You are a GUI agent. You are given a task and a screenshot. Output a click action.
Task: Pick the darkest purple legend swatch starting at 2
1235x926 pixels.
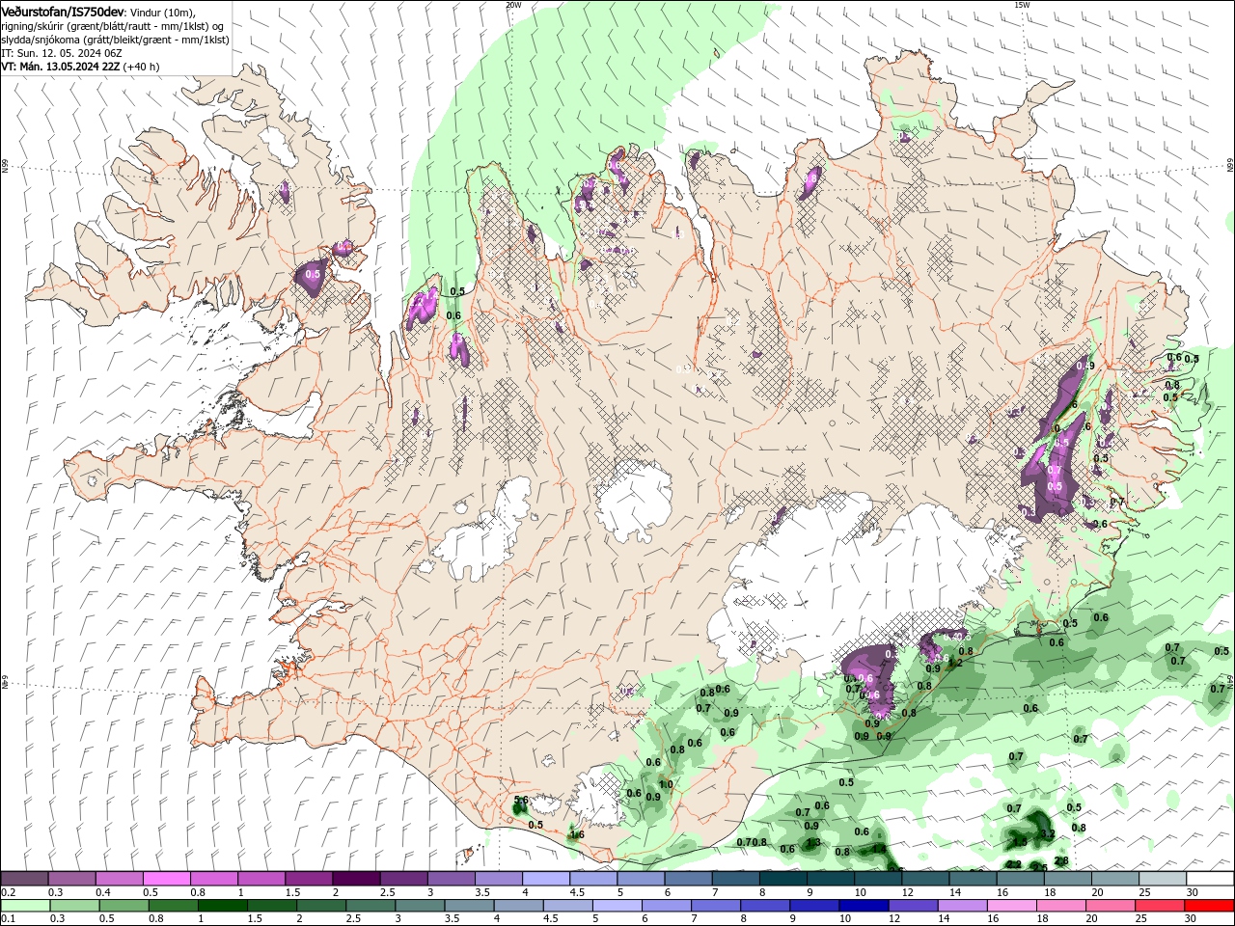[356, 879]
